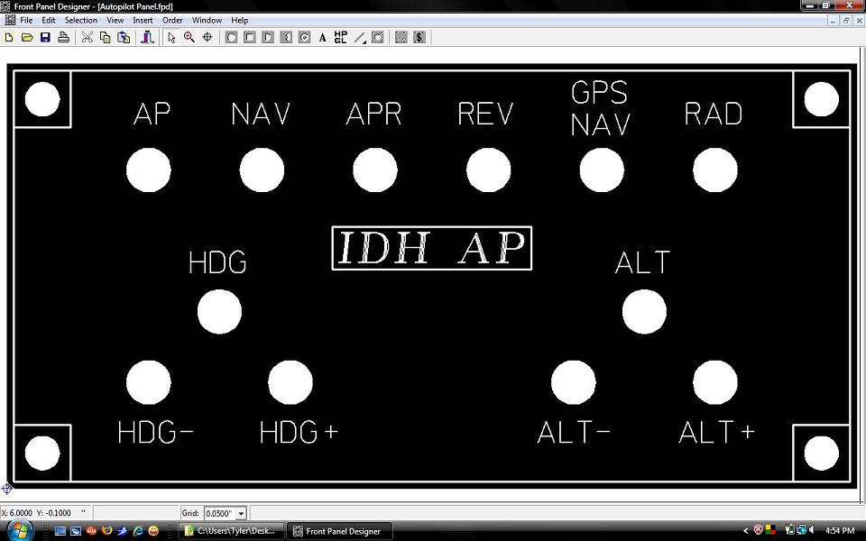Open the price calculation dollar icon
The width and height of the screenshot is (866, 541).
click(x=419, y=38)
